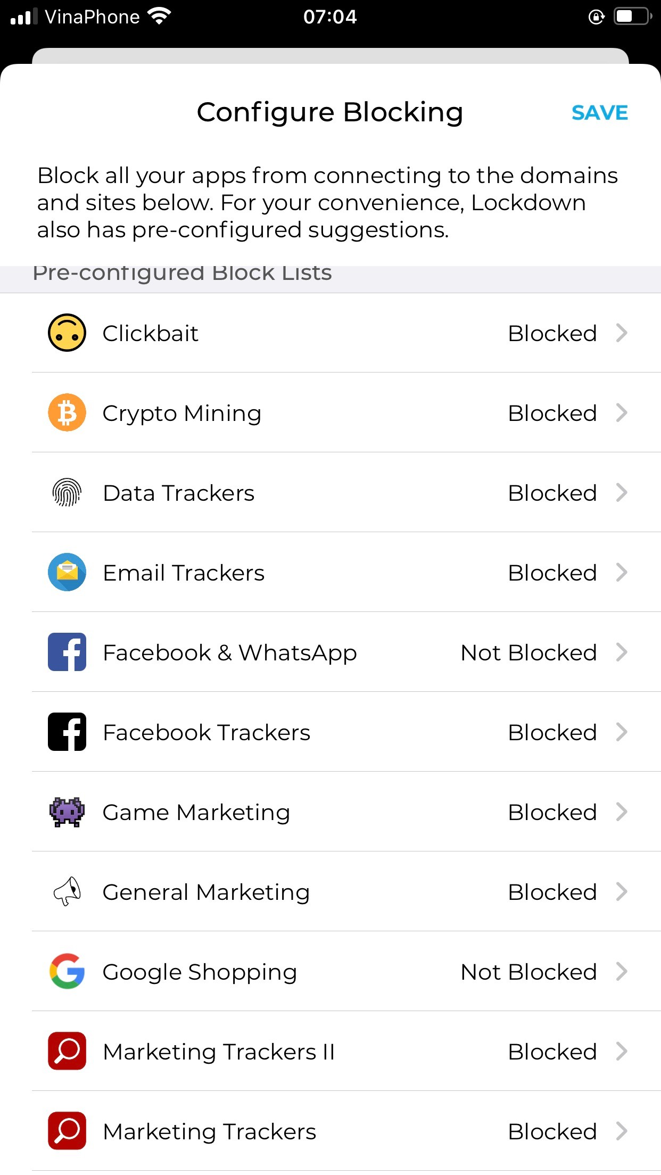This screenshot has height=1175, width=661.
Task: Tap the Google Shopping logo icon
Action: coord(67,972)
